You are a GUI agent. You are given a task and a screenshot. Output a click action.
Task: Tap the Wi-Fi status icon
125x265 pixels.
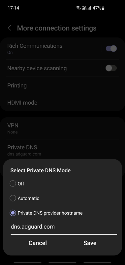(78, 8)
